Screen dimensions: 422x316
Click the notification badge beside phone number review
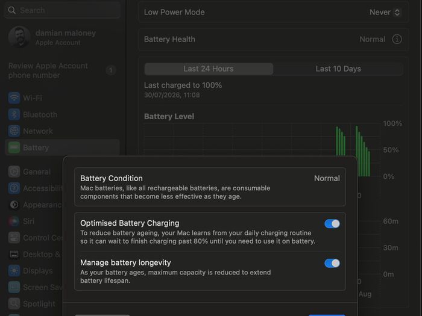point(110,70)
